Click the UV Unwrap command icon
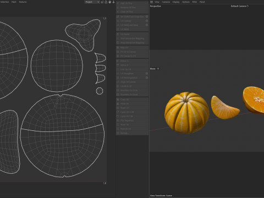The width and height of the screenshot is (264, 198). 118,21
